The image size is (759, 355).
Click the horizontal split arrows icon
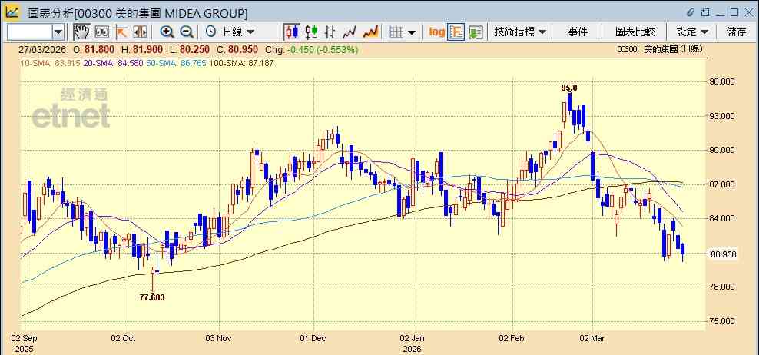coord(140,32)
